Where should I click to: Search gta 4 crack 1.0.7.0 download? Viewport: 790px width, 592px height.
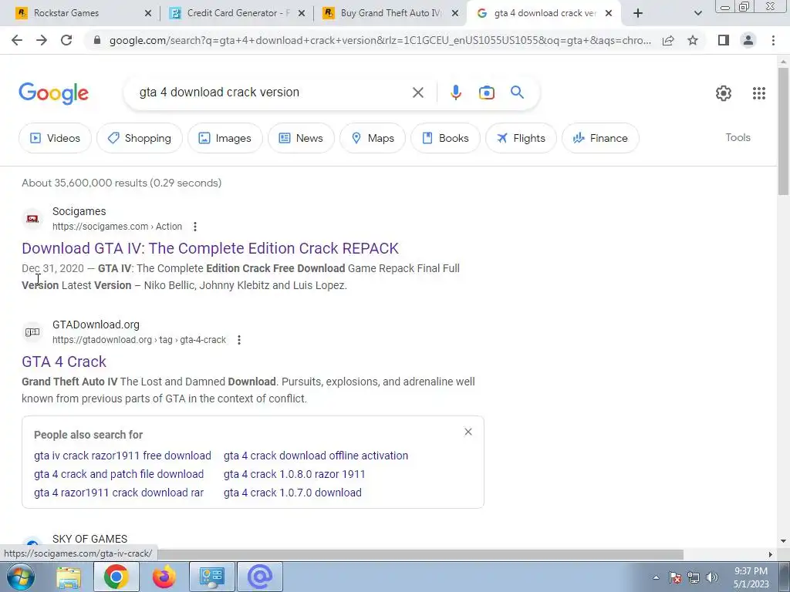point(292,493)
